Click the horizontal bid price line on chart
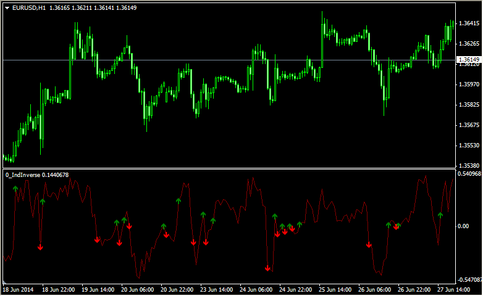The height and width of the screenshot is (296, 483). tap(229, 60)
